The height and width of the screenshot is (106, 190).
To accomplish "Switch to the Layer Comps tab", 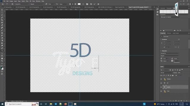I will click(x=176, y=33).
